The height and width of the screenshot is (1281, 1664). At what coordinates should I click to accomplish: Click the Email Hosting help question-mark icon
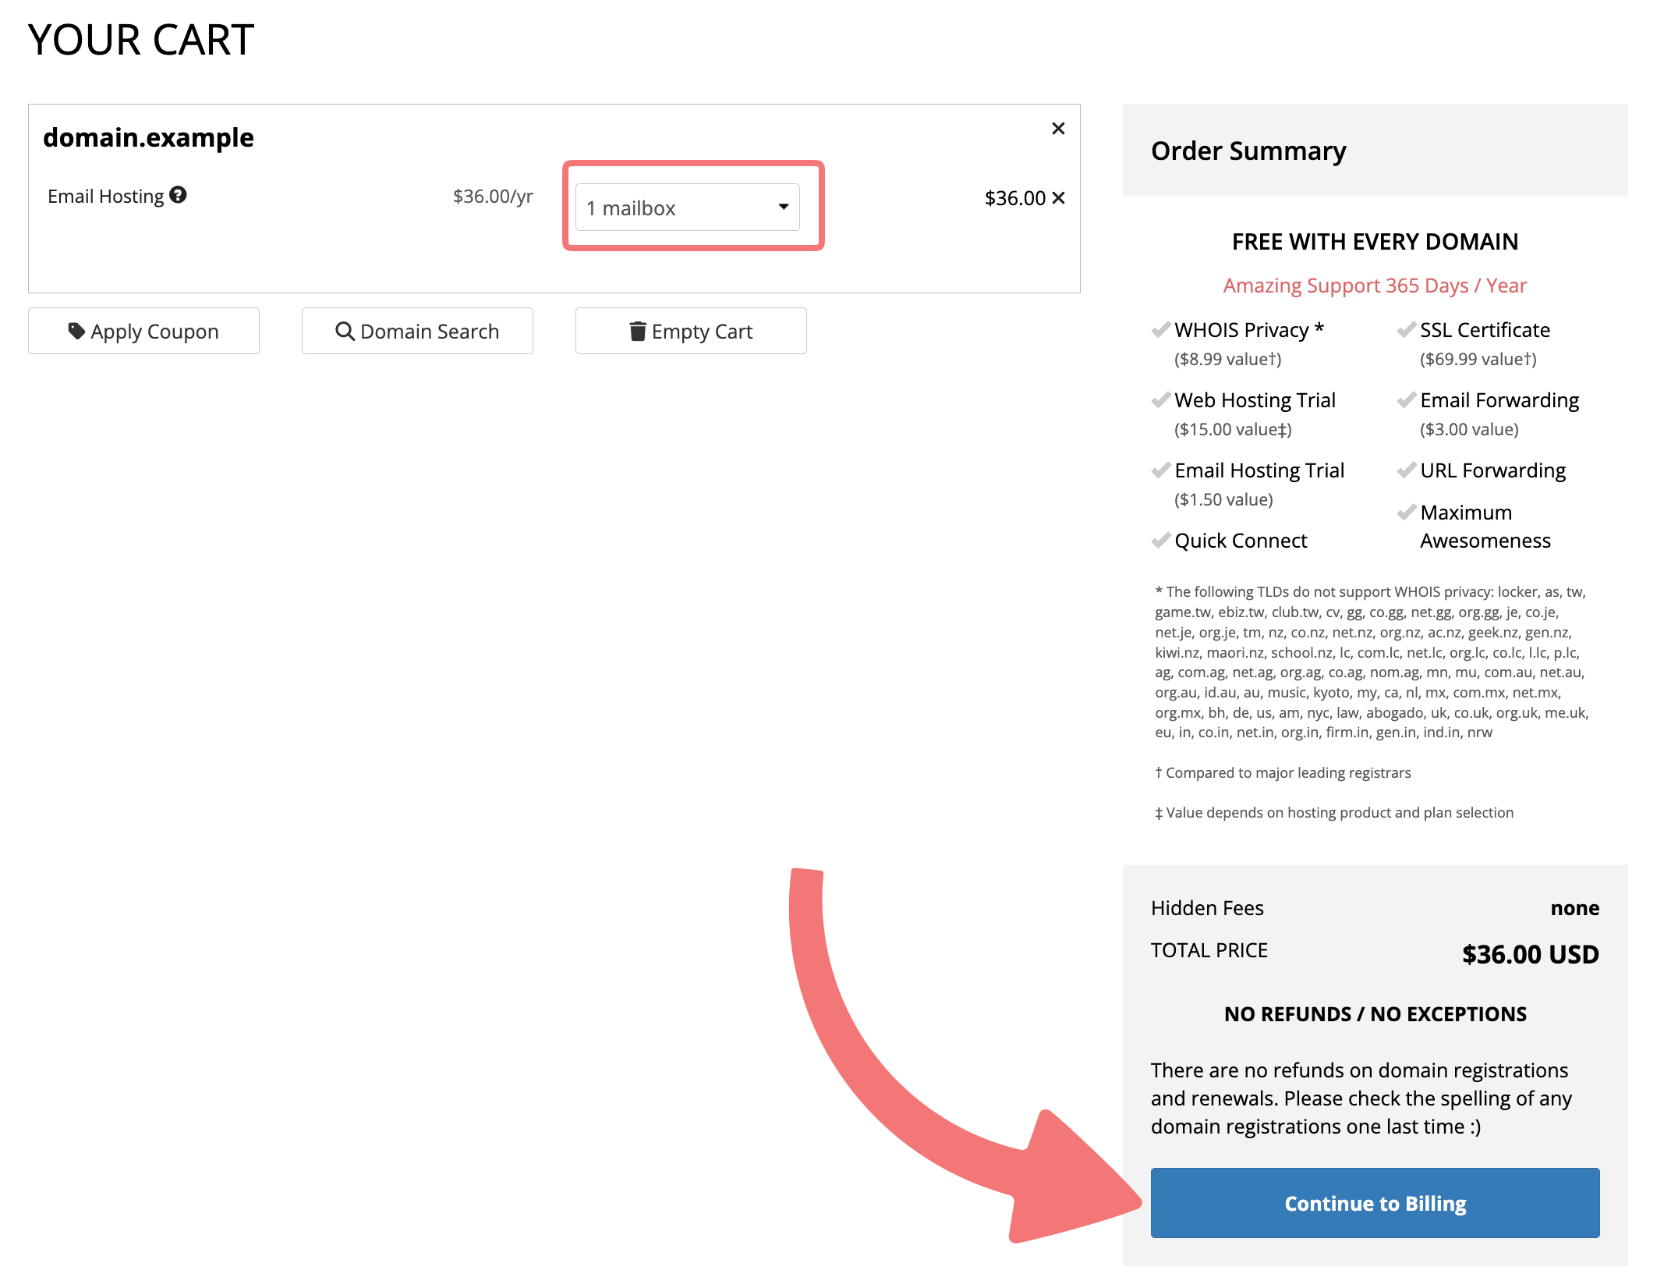[x=178, y=195]
